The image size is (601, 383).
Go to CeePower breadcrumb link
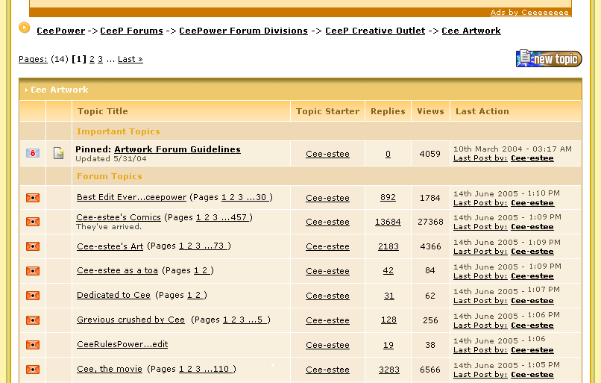61,31
